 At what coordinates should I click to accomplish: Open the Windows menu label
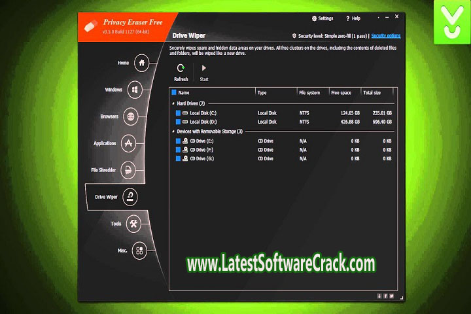[x=114, y=90]
